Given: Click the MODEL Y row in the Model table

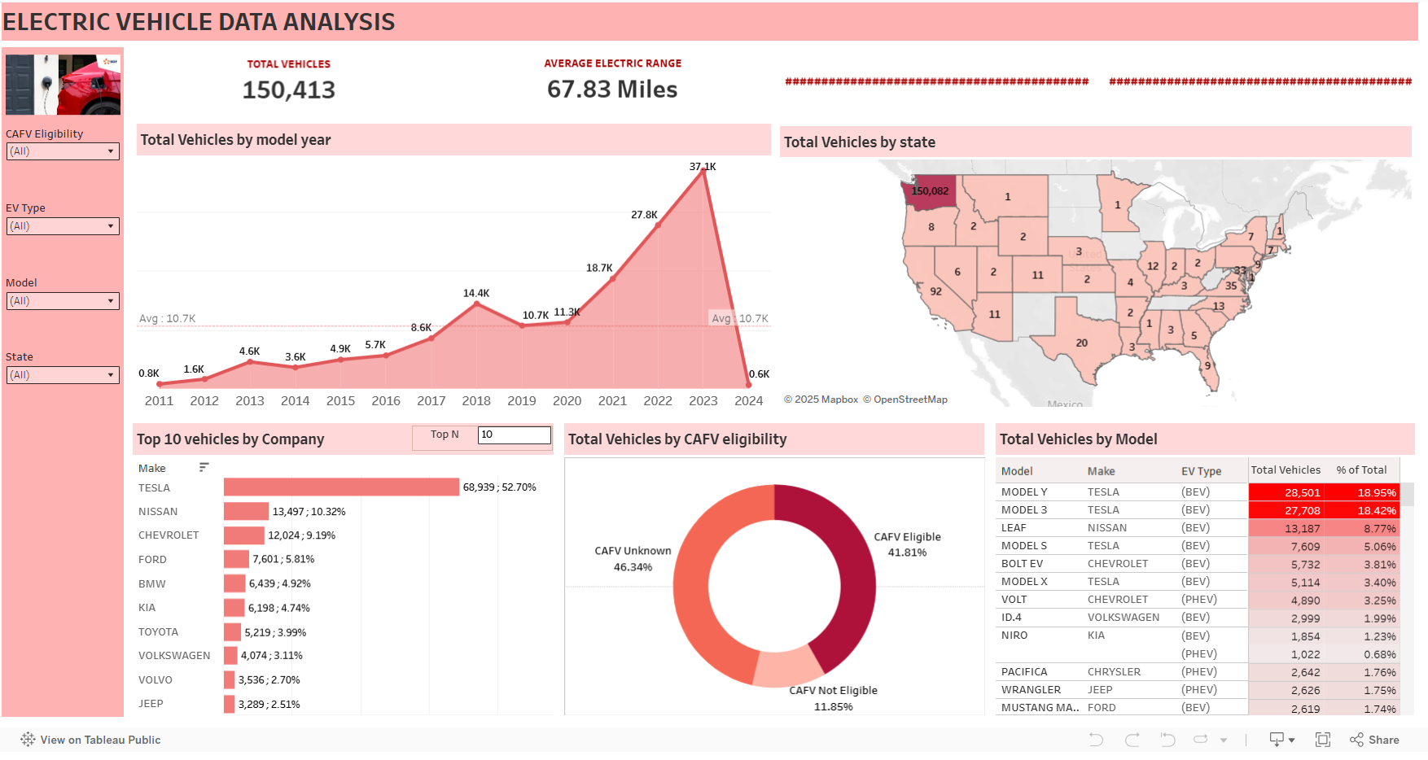Looking at the screenshot, I should [1197, 491].
